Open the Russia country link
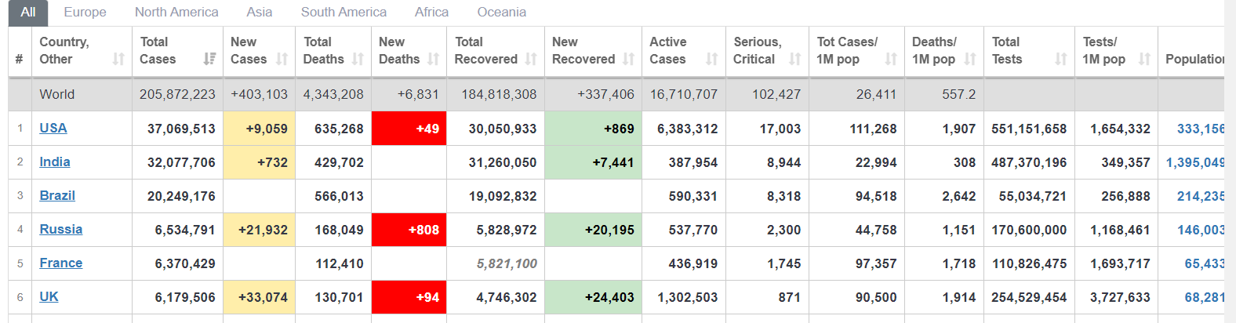Viewport: 1236px width, 323px height. [61, 229]
